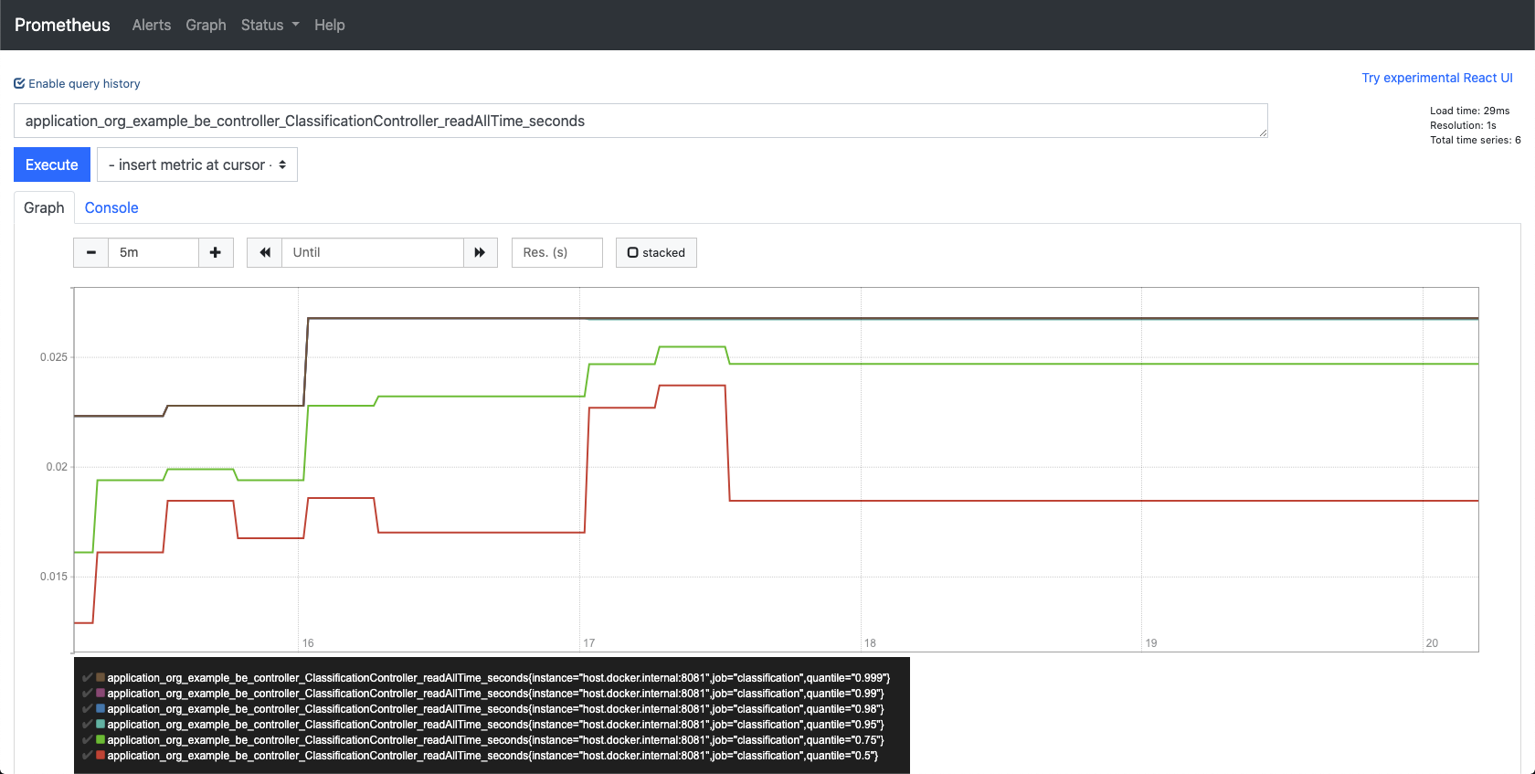
Task: Click the Res. (s) resolution field
Action: point(557,252)
